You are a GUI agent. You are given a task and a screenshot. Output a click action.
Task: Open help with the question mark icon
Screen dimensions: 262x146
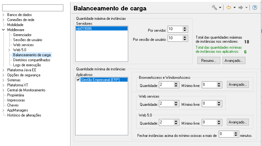(255, 8)
